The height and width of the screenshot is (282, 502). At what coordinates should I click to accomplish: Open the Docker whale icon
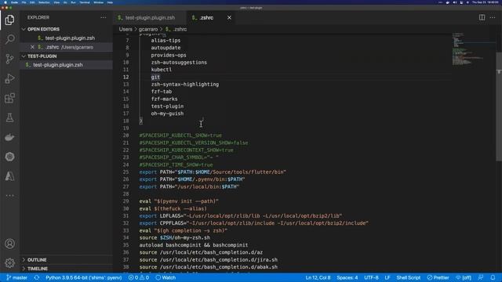pyautogui.click(x=9, y=137)
